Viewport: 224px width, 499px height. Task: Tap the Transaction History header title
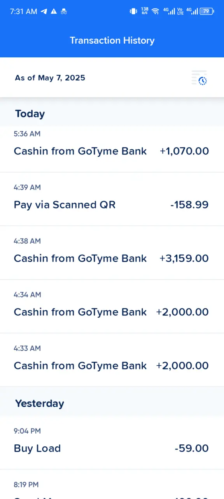112,41
